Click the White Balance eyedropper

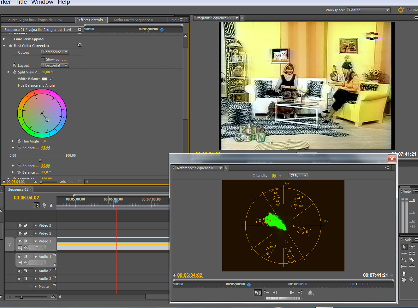click(x=51, y=79)
